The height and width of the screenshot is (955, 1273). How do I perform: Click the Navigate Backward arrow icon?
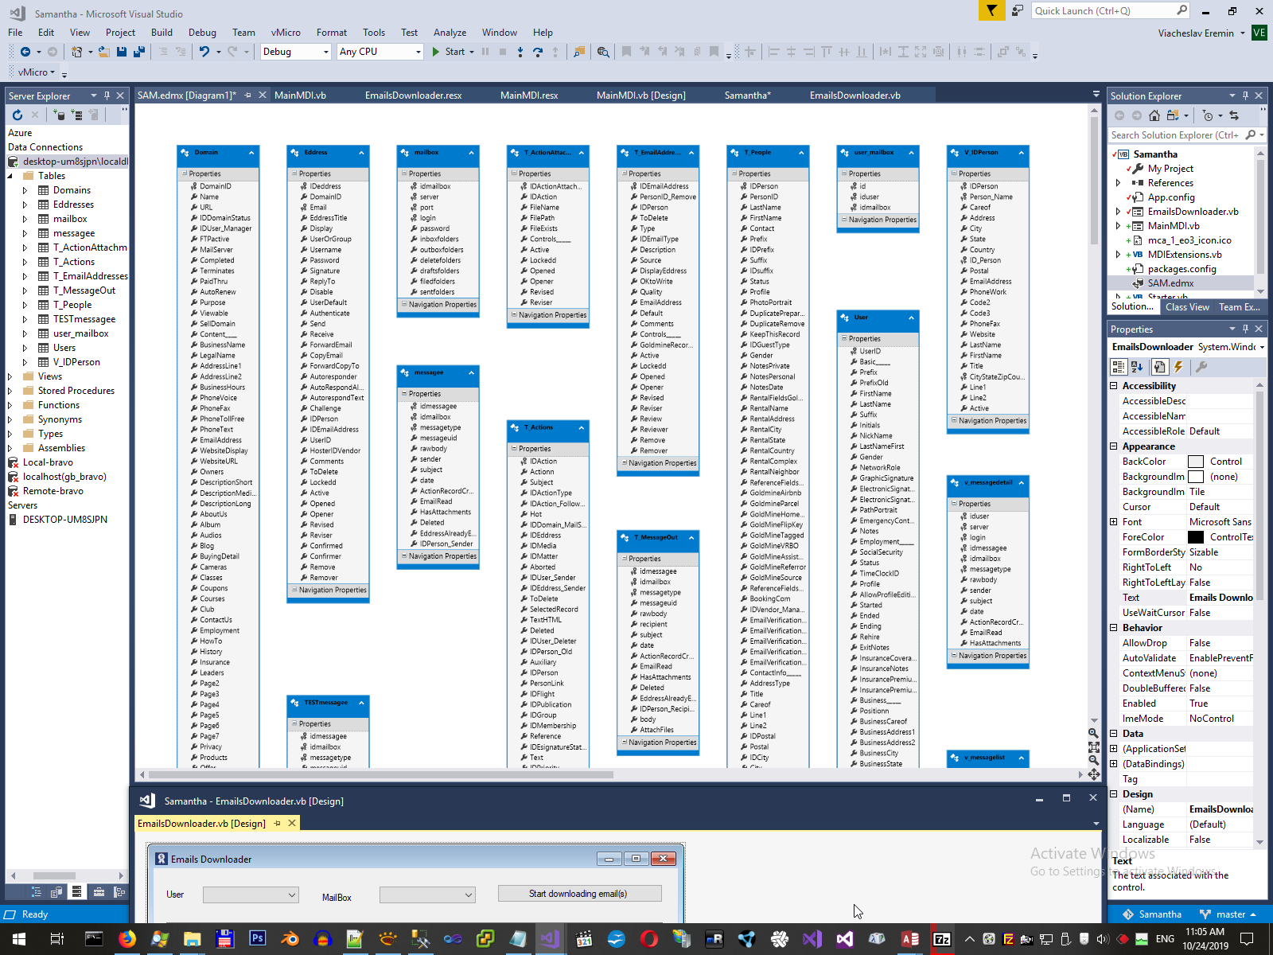point(25,52)
